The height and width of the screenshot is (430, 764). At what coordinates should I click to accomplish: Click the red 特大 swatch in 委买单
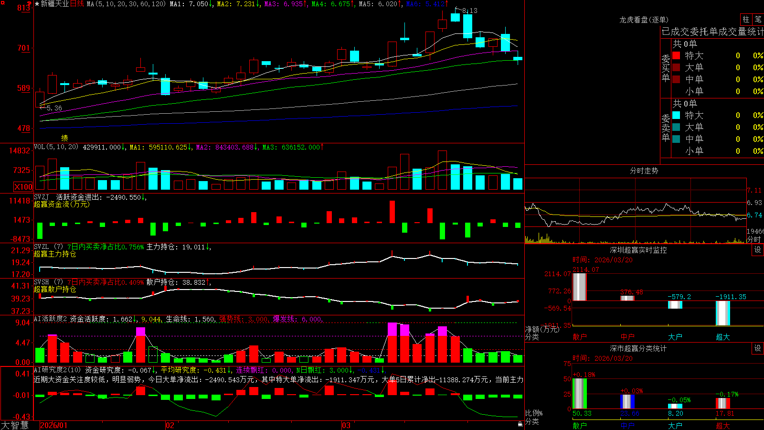tap(676, 55)
